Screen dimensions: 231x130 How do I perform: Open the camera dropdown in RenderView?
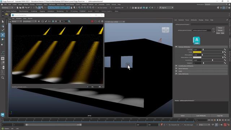30,21
